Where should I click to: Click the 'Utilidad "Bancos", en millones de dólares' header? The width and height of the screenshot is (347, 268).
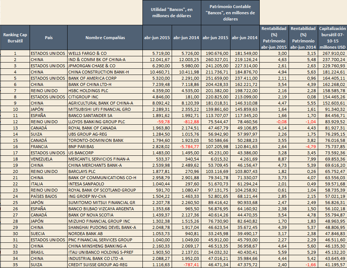pos(172,13)
